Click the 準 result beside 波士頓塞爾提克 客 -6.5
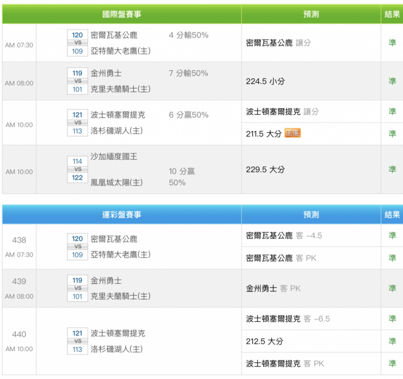403x379 pixels. pos(392,318)
